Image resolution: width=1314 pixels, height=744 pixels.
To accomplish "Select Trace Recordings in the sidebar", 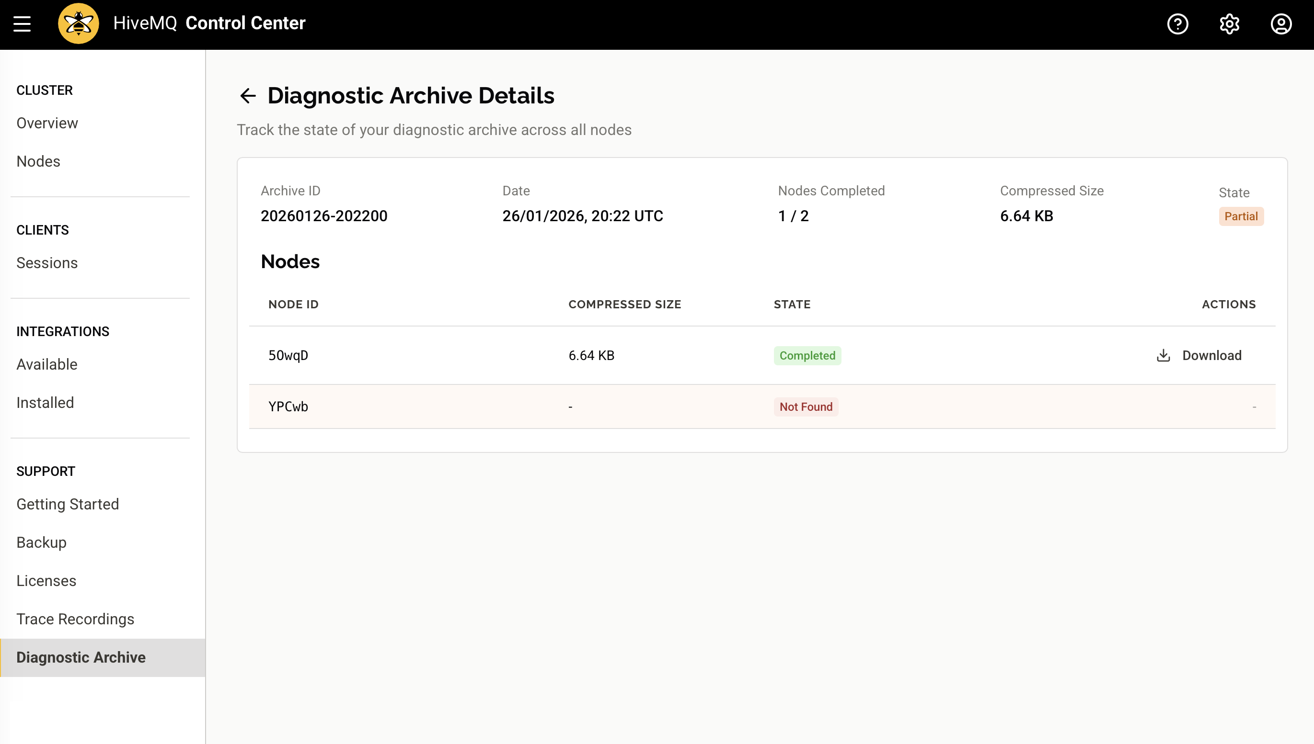I will [x=75, y=619].
